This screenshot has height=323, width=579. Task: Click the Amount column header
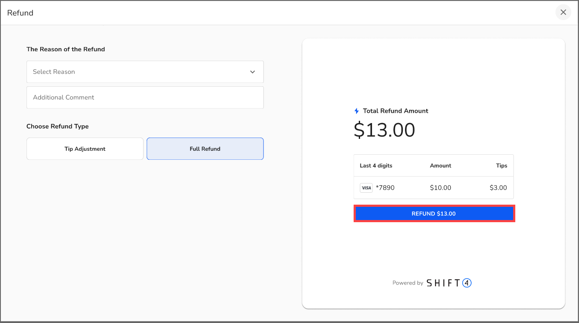(x=440, y=166)
